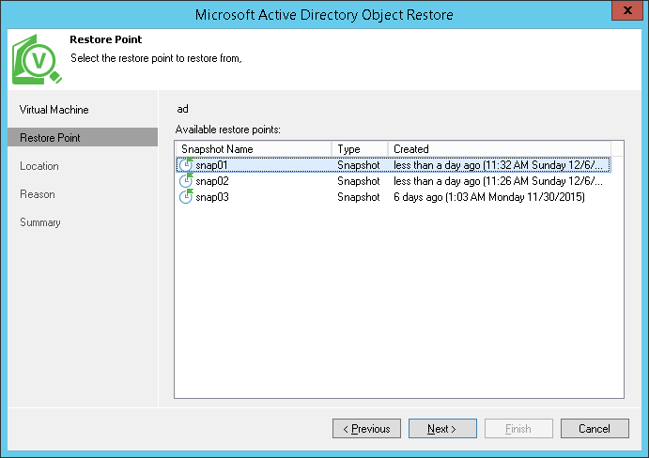The height and width of the screenshot is (458, 649).
Task: Open the Location wizard step
Action: (39, 166)
